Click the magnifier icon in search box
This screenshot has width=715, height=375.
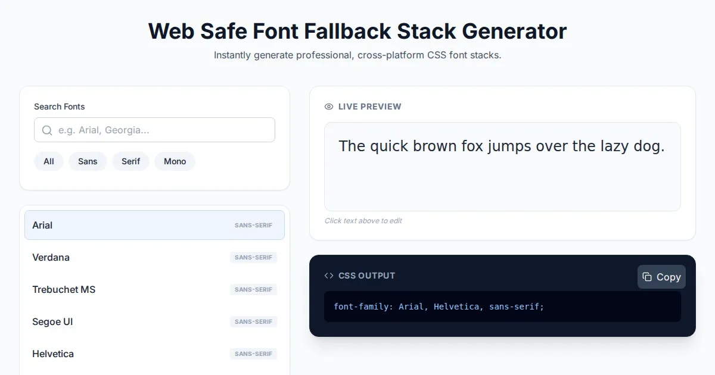[x=47, y=130]
